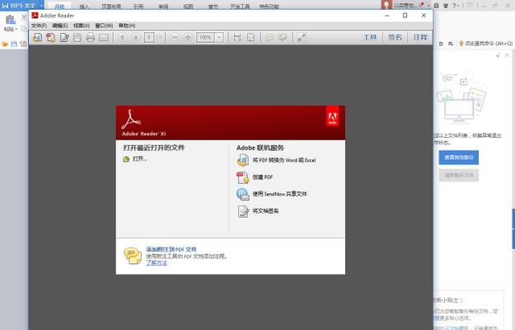The width and height of the screenshot is (515, 330).
Task: Click the blue handle on WPS window edge
Action: point(513,229)
